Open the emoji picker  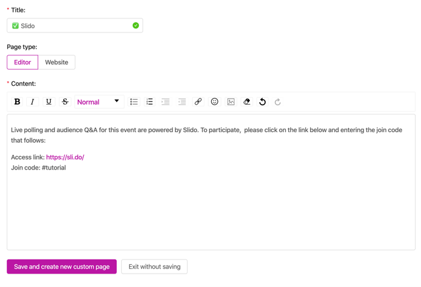tap(215, 102)
